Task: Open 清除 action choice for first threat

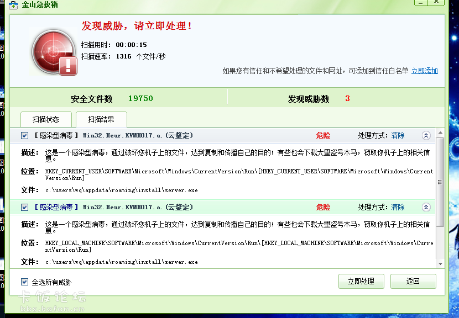Action: pyautogui.click(x=398, y=136)
